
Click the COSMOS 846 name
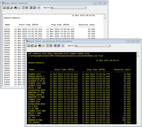point(34,102)
